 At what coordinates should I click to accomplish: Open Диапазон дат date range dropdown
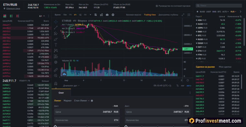click(x=71, y=86)
